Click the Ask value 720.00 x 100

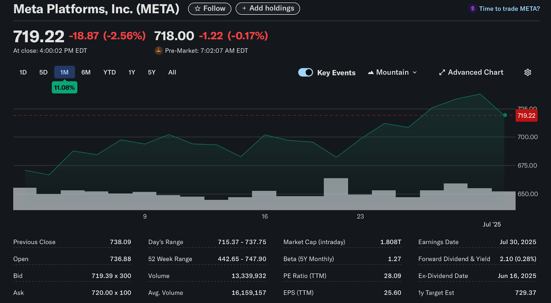coord(111,293)
